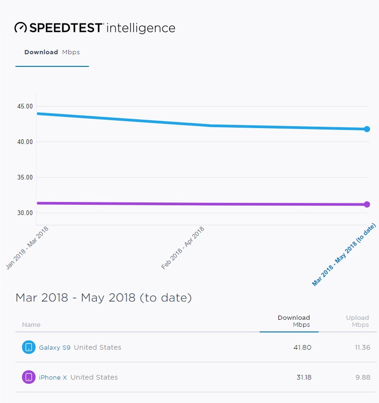Click the Speedtest gauge logo icon
This screenshot has width=379, height=403.
coord(21,28)
